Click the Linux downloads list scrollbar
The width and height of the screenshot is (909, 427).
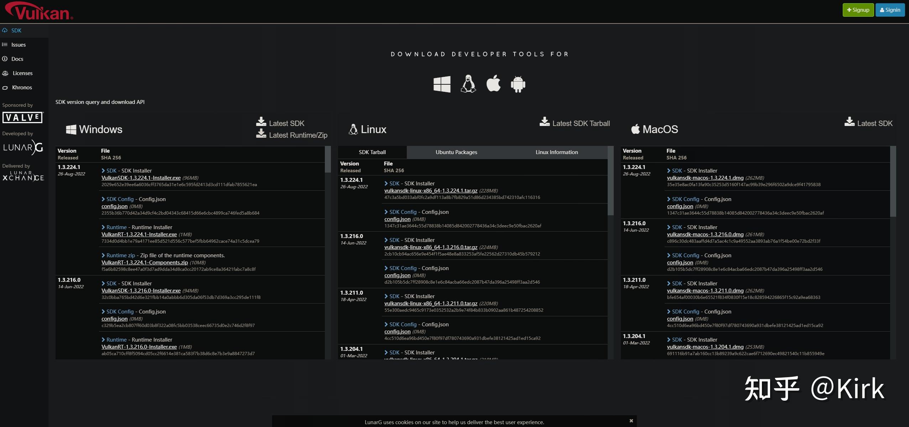pyautogui.click(x=611, y=181)
